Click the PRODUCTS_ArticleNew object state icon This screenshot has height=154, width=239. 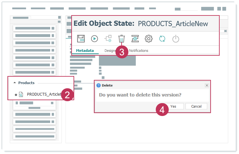[21, 94]
